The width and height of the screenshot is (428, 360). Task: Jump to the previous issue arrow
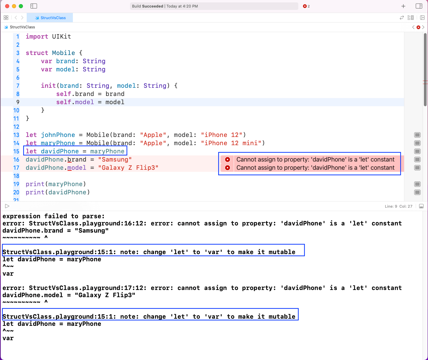pyautogui.click(x=413, y=27)
